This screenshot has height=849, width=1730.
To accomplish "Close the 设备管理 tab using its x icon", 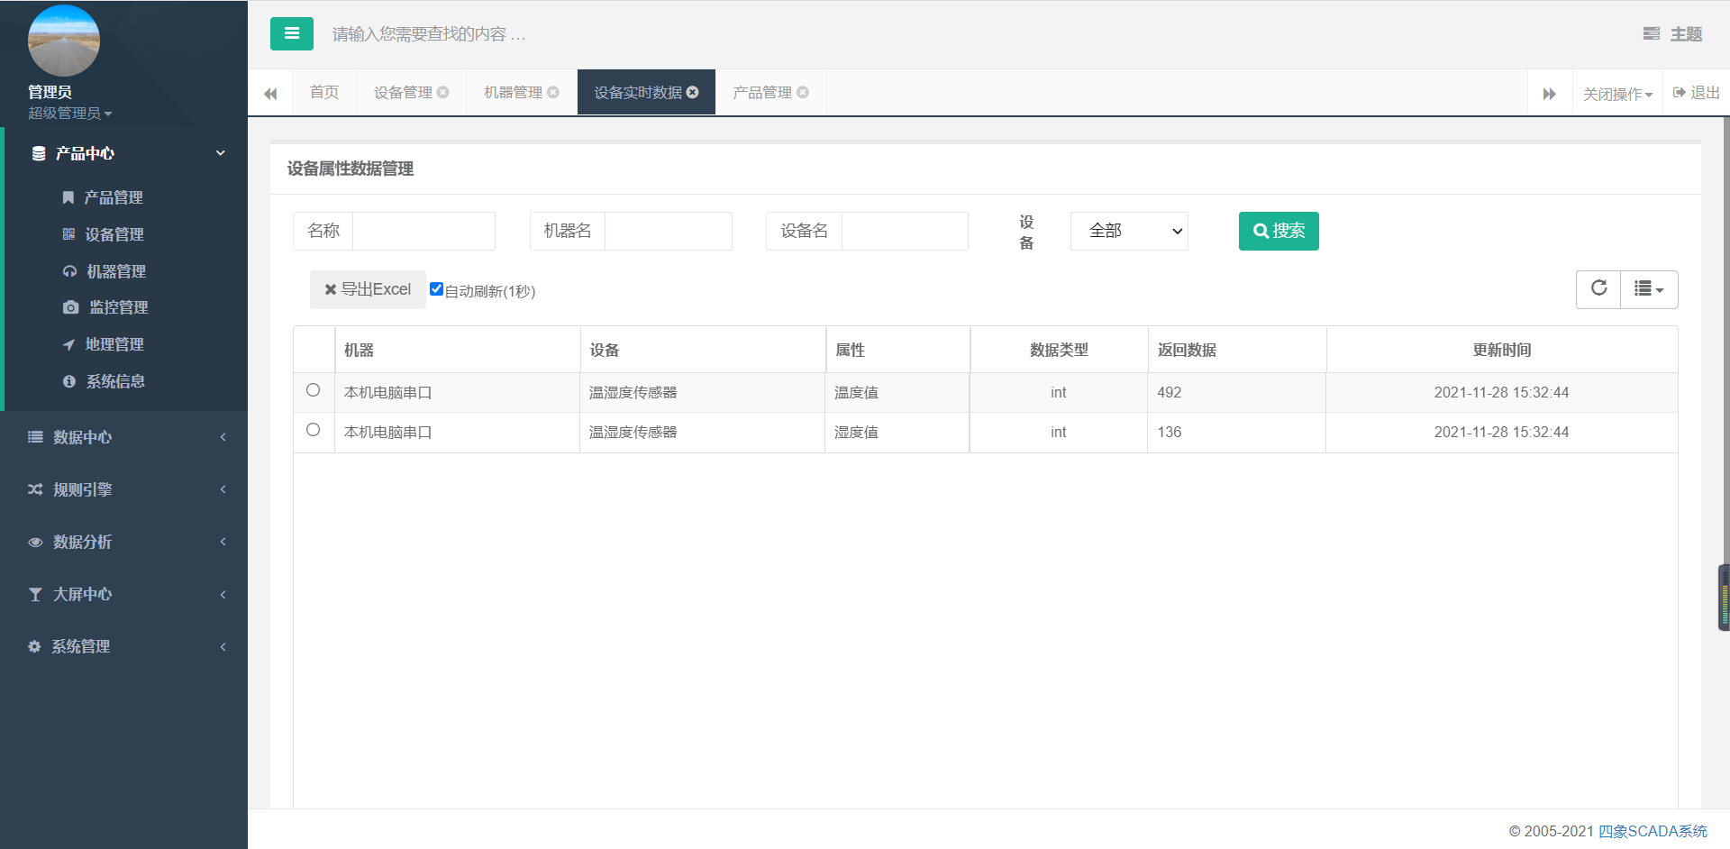I will click(442, 92).
